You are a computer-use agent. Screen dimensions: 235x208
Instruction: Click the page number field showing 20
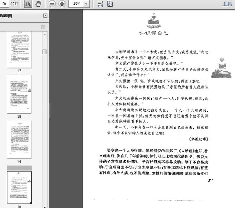pos(4,4)
